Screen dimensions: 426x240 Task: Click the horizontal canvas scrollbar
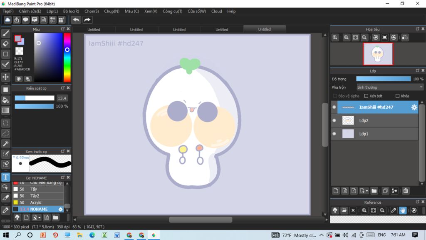point(201,219)
